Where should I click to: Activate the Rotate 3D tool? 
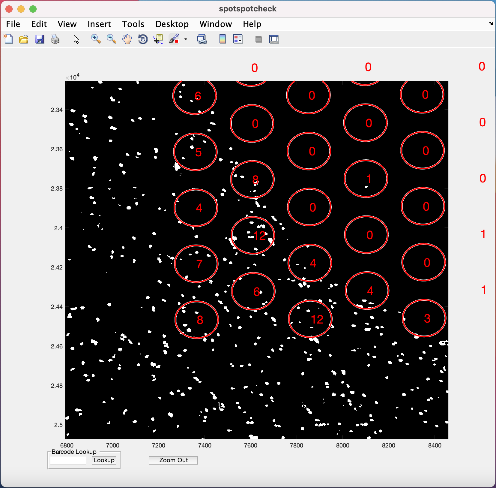click(x=143, y=39)
